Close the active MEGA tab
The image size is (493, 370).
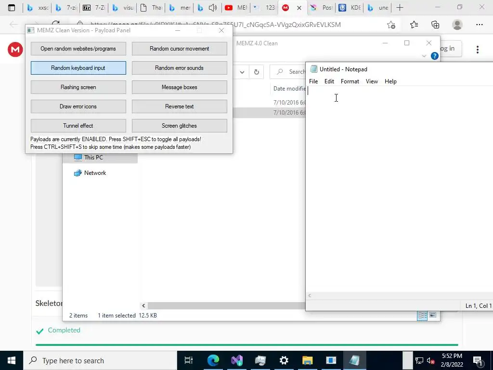pos(299,8)
